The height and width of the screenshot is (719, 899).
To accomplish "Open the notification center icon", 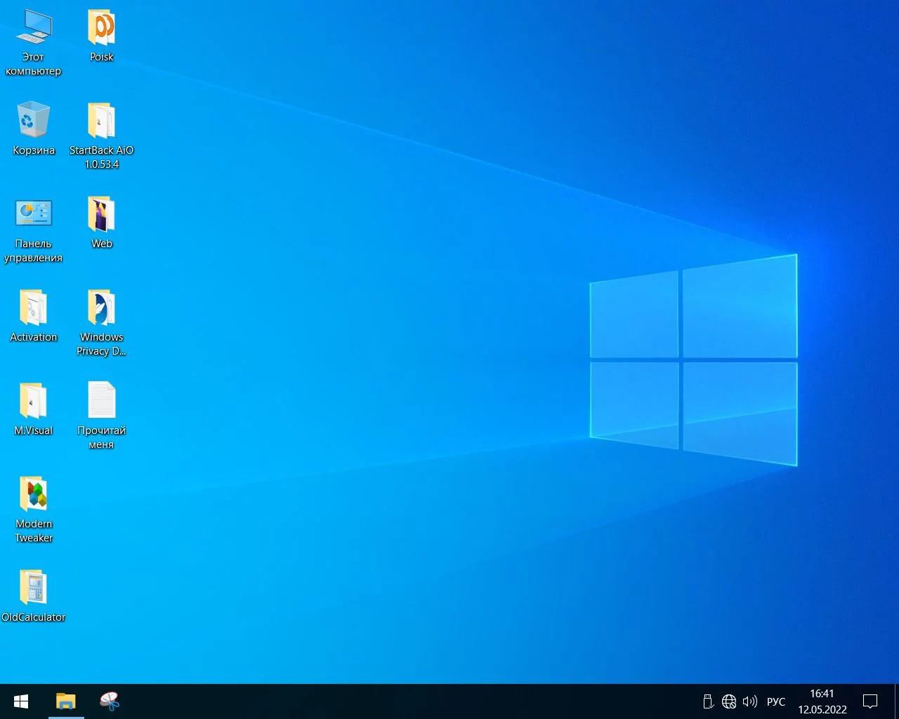I will [870, 701].
